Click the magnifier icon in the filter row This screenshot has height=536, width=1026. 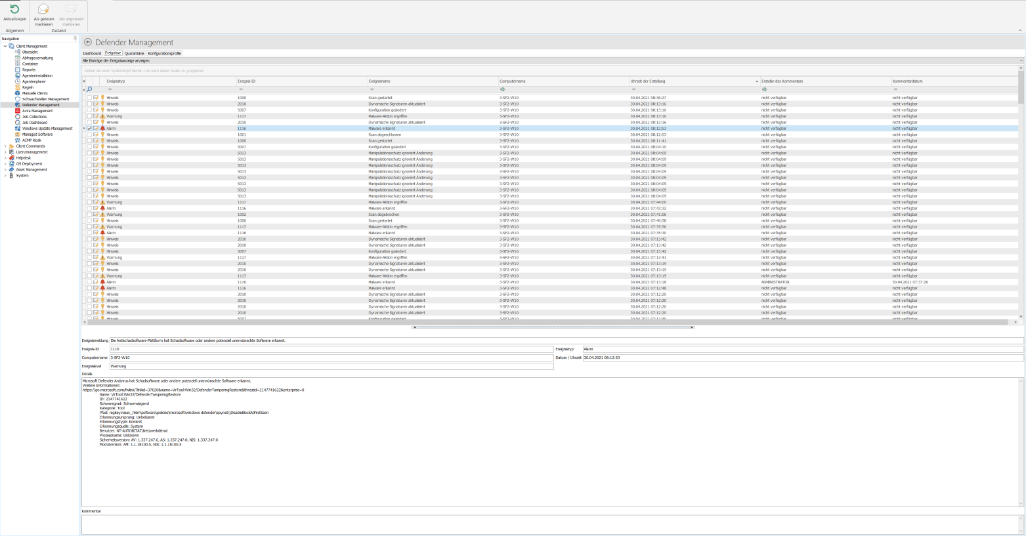90,89
